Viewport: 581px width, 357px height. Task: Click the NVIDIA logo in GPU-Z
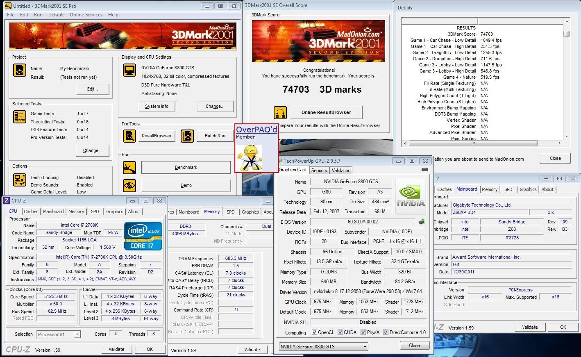(x=411, y=196)
